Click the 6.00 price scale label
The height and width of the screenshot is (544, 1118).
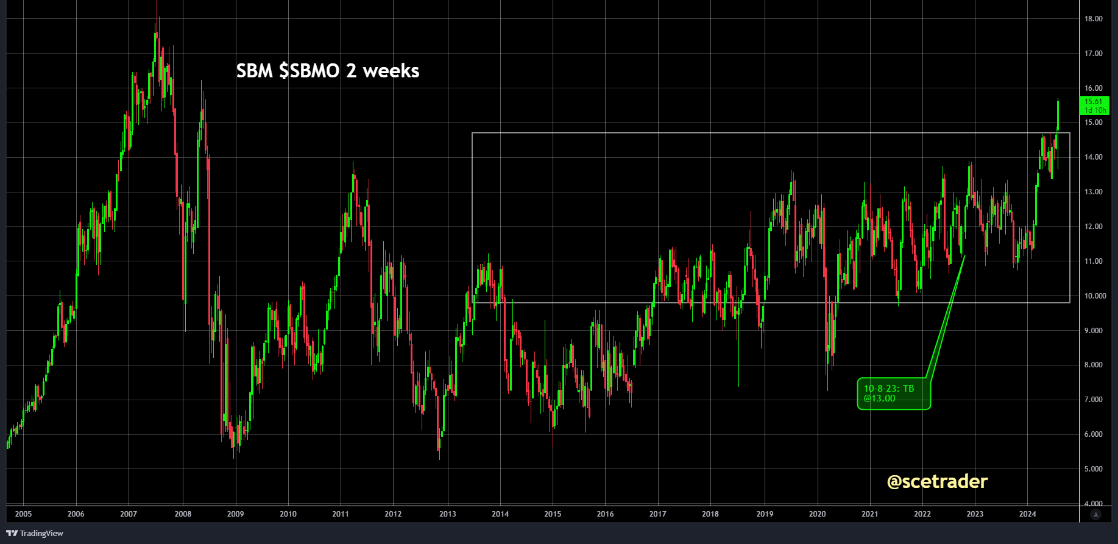(x=1094, y=434)
